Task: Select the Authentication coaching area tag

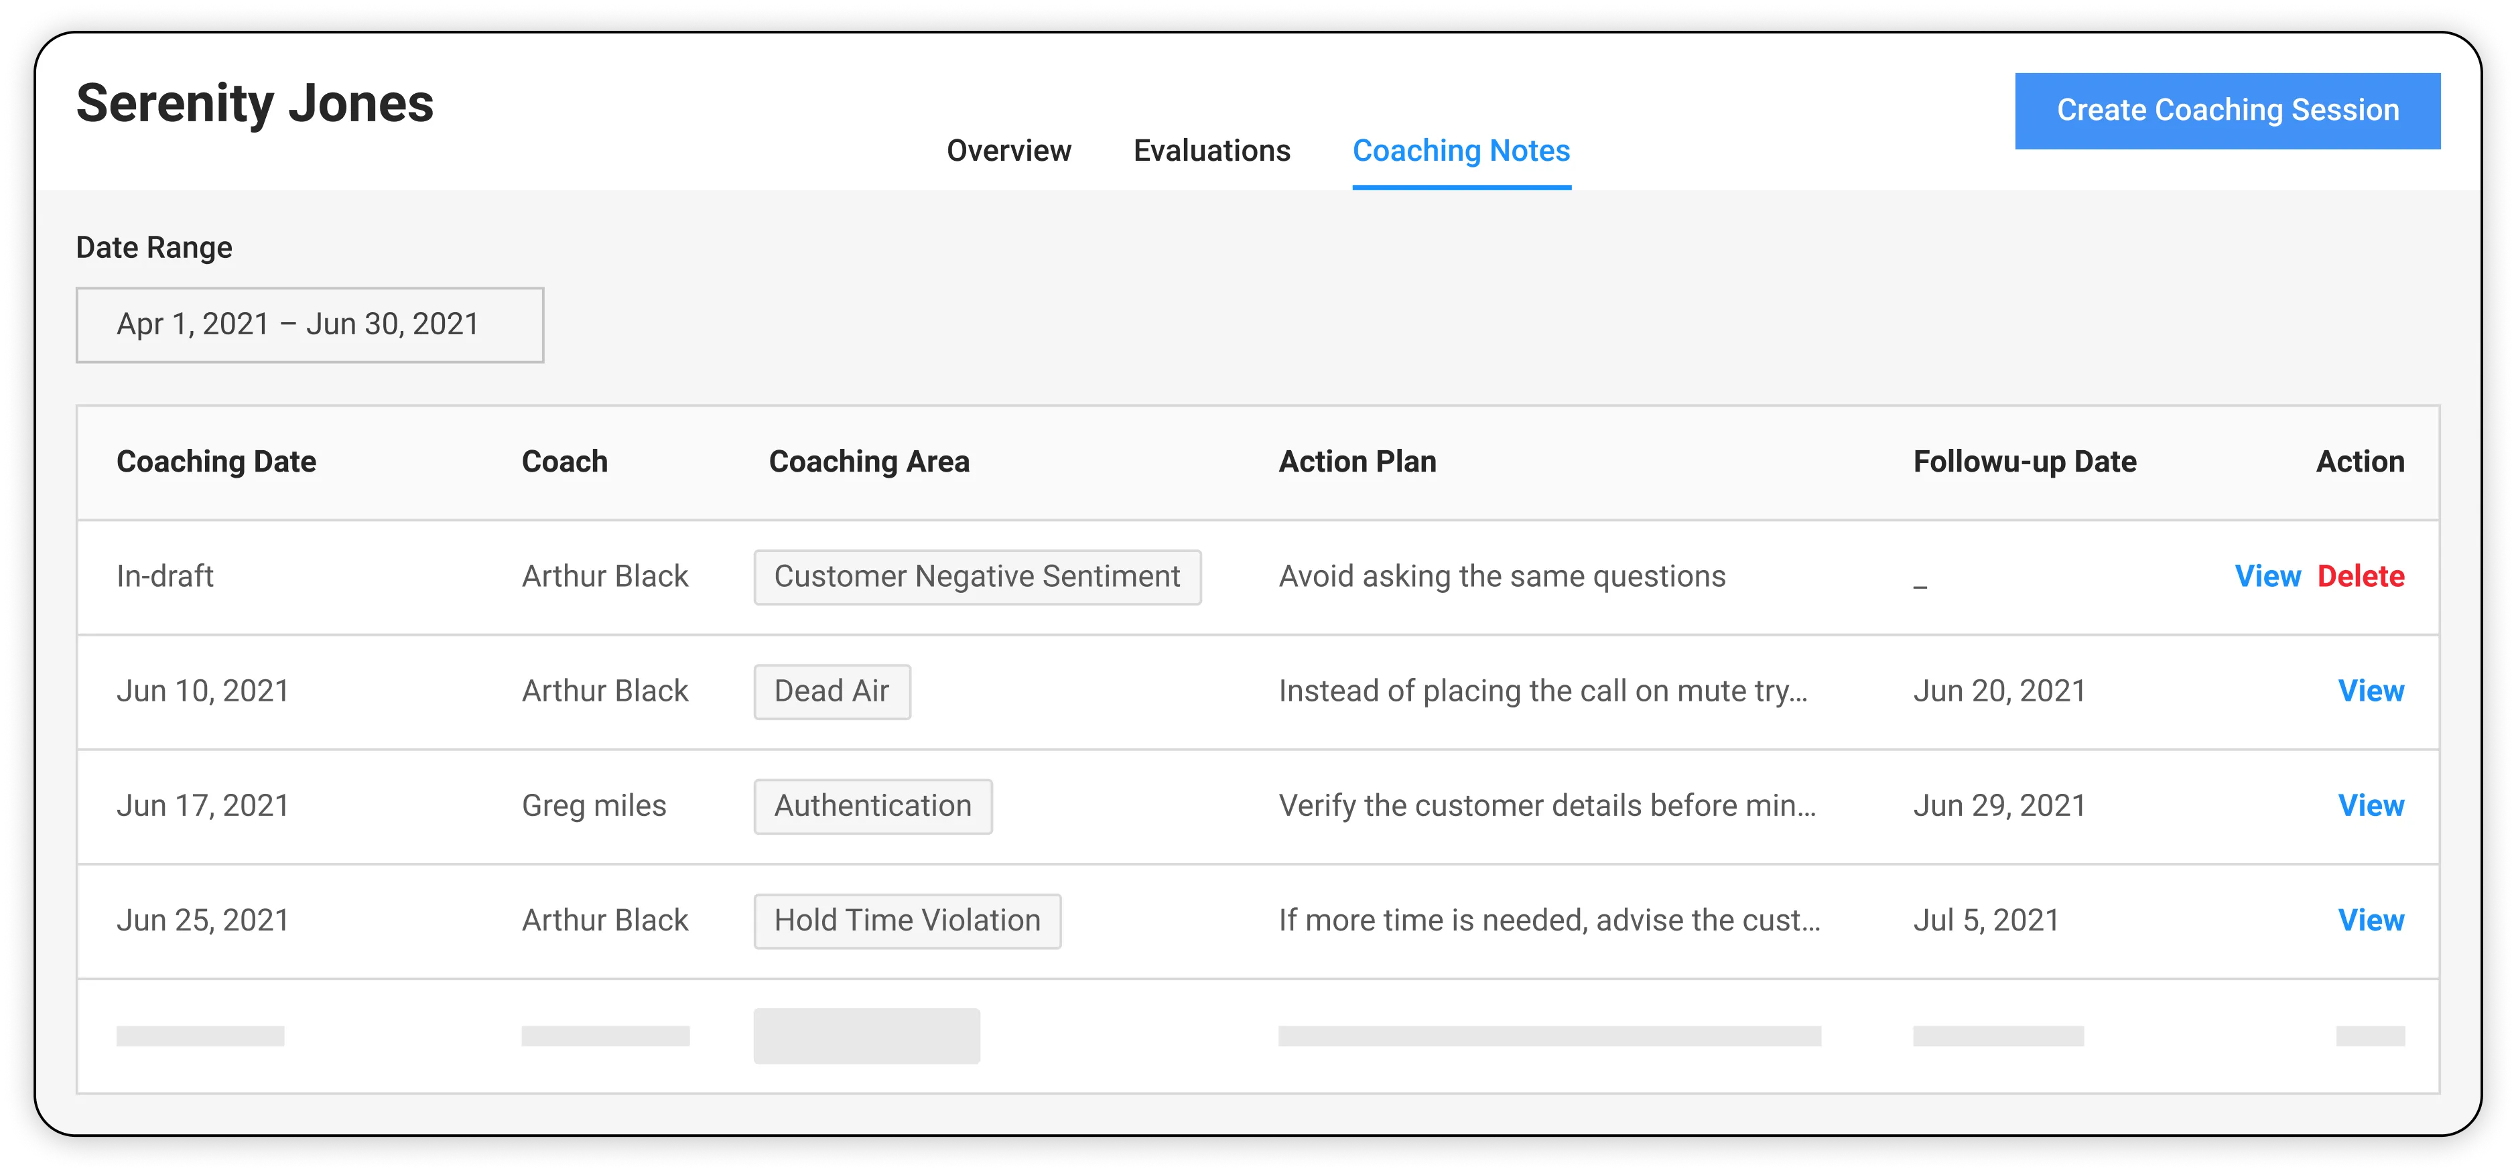Action: tap(872, 805)
